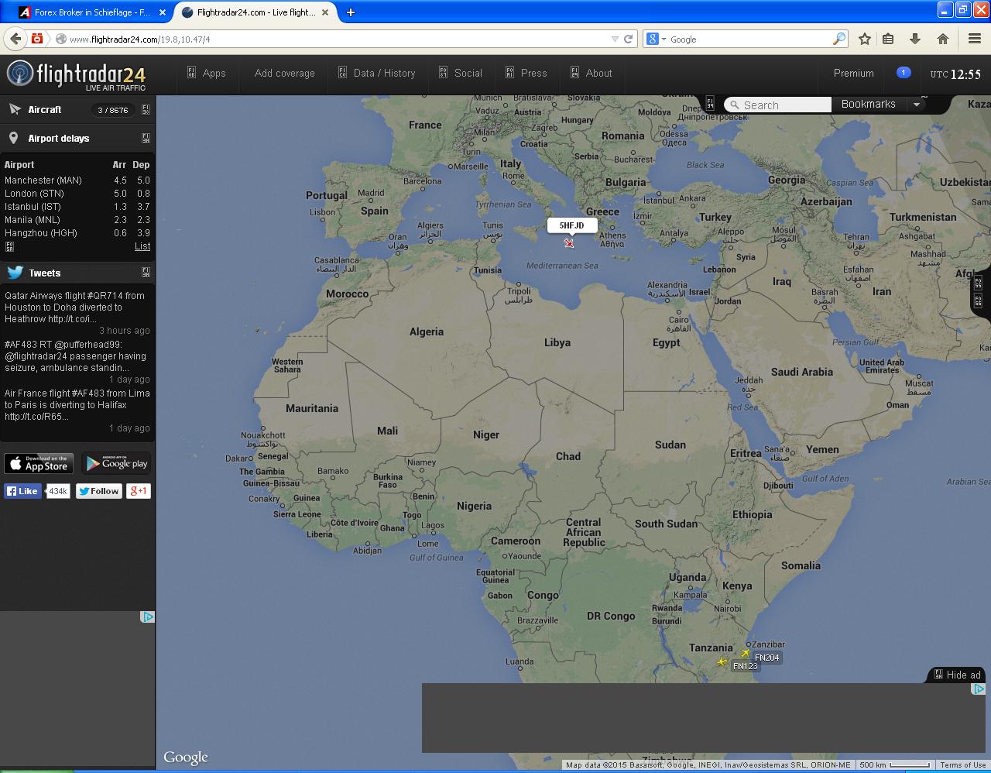
Task: Click the Hide ad control above the banner
Action: [957, 675]
